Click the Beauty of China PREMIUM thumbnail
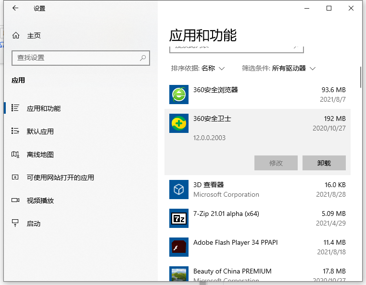 point(179,273)
